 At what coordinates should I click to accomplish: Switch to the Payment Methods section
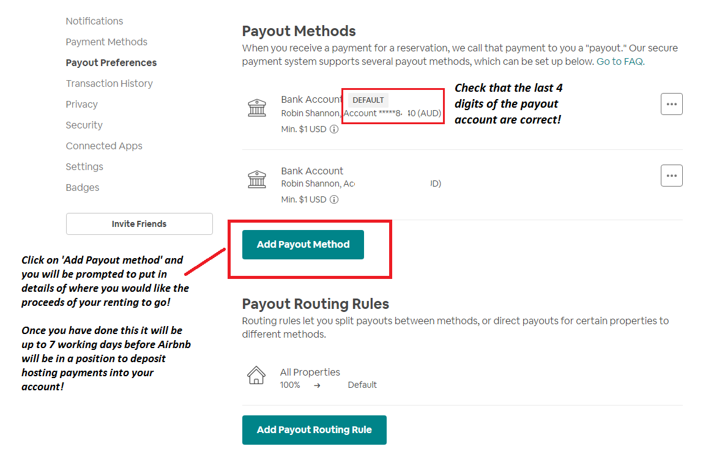tap(106, 42)
